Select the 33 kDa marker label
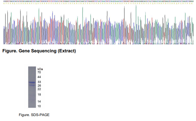 (39, 82)
